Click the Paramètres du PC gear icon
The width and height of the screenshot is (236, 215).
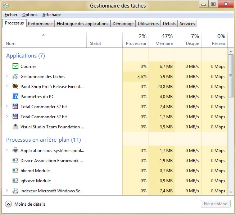(x=15, y=97)
